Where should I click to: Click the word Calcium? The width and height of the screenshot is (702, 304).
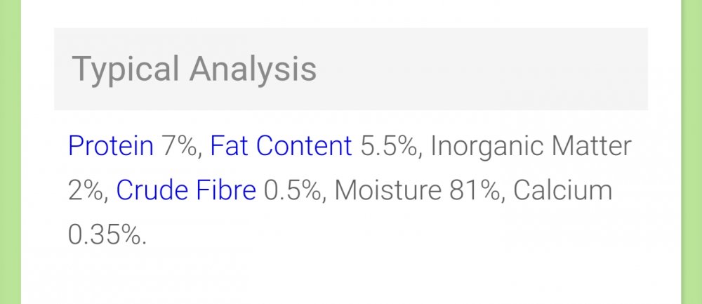[563, 190]
